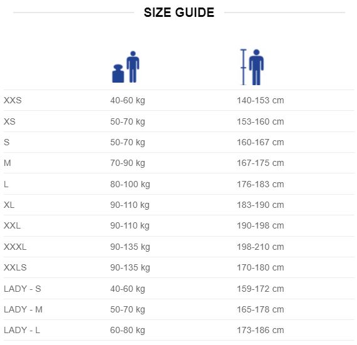Click the weight icon with person

(126, 67)
